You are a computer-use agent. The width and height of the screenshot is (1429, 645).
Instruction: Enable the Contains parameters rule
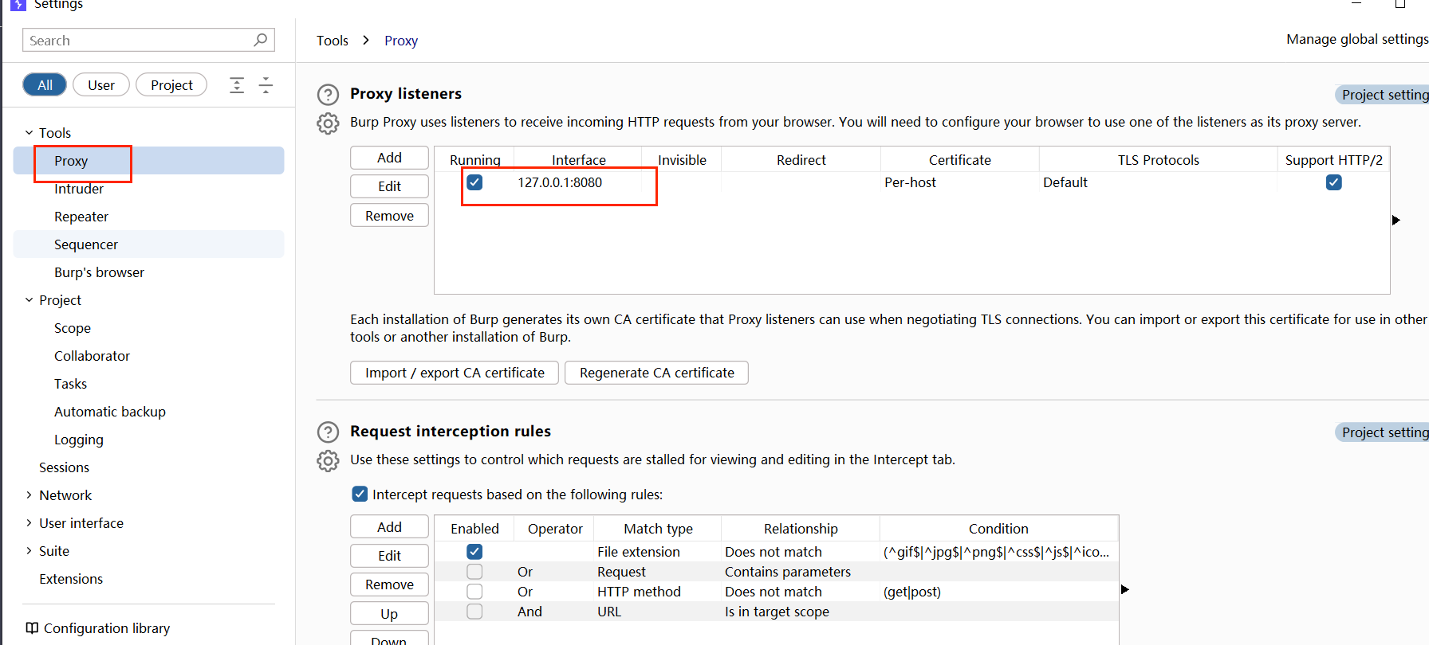click(x=474, y=572)
